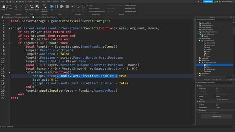The width and height of the screenshot is (235, 132).
Task: Select ReplicatedStorage in Explorer
Action: (x=207, y=30)
